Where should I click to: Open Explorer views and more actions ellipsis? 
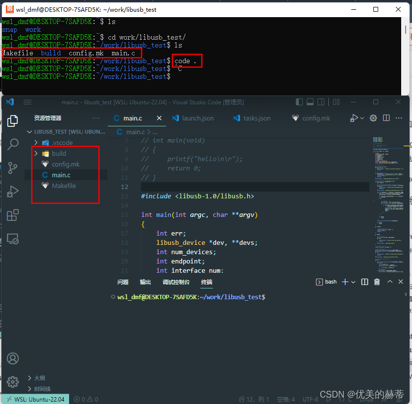tap(96, 118)
